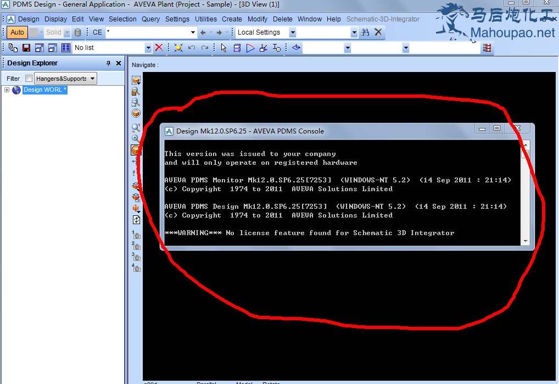Click the redo arrow icon
Viewport: 559px width, 384px height.
point(205,48)
